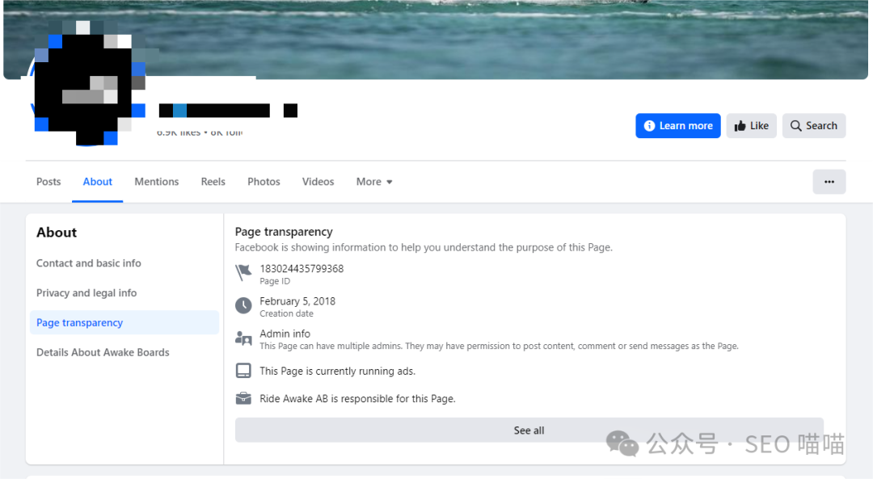
Task: Expand the More tab dropdown
Action: (x=374, y=182)
